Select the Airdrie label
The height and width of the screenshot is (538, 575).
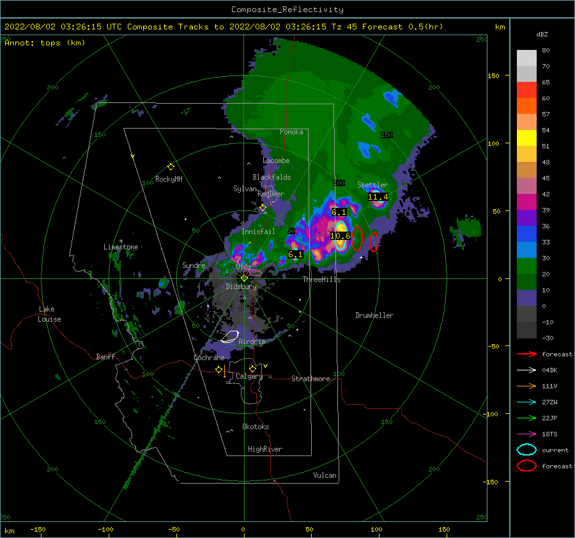pyautogui.click(x=252, y=342)
